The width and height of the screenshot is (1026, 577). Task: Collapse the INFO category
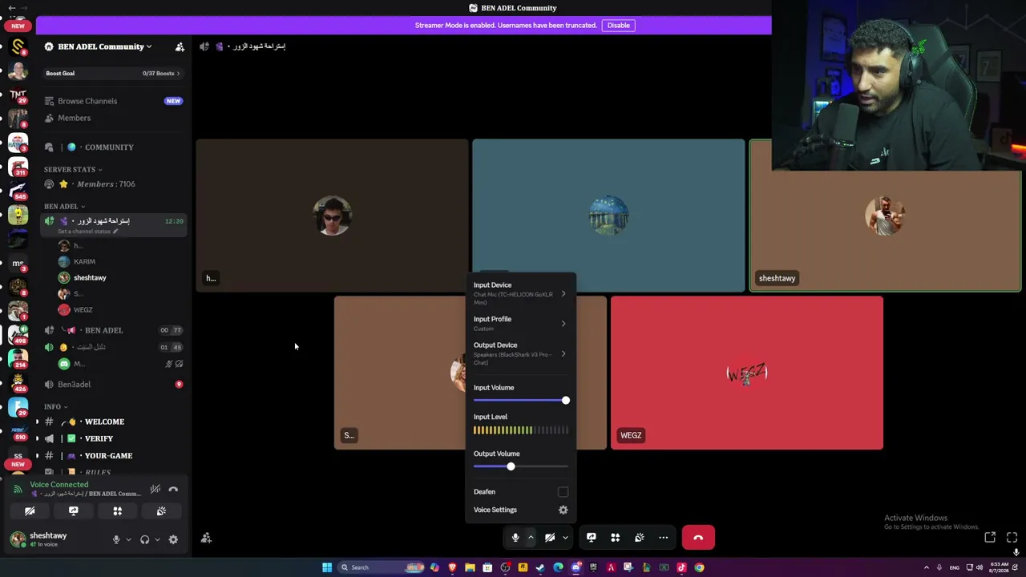coord(55,406)
